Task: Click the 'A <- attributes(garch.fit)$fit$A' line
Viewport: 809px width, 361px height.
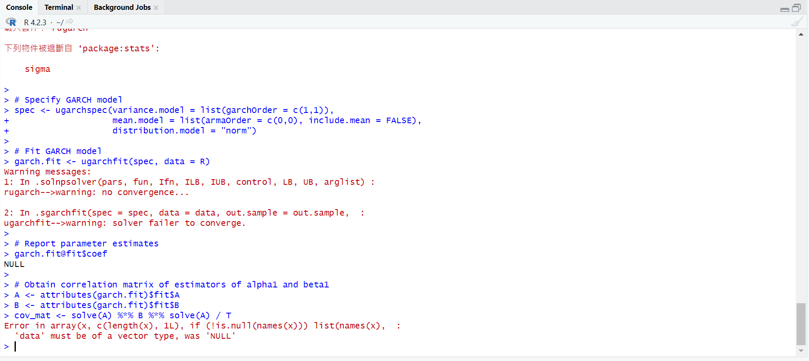Action: (97, 295)
